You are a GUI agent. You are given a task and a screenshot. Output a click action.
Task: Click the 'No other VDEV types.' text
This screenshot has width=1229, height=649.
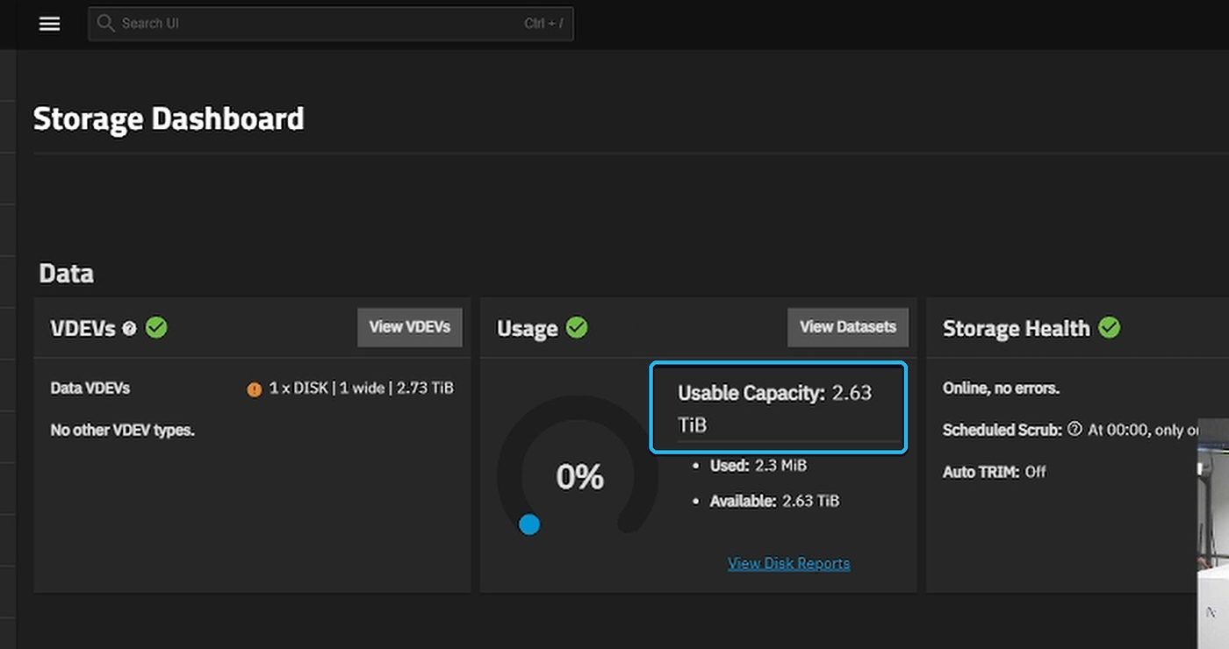point(122,431)
